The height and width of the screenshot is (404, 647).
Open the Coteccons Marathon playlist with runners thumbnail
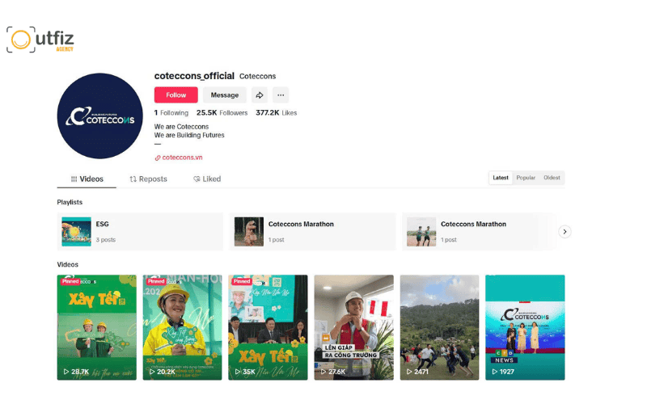pyautogui.click(x=479, y=232)
